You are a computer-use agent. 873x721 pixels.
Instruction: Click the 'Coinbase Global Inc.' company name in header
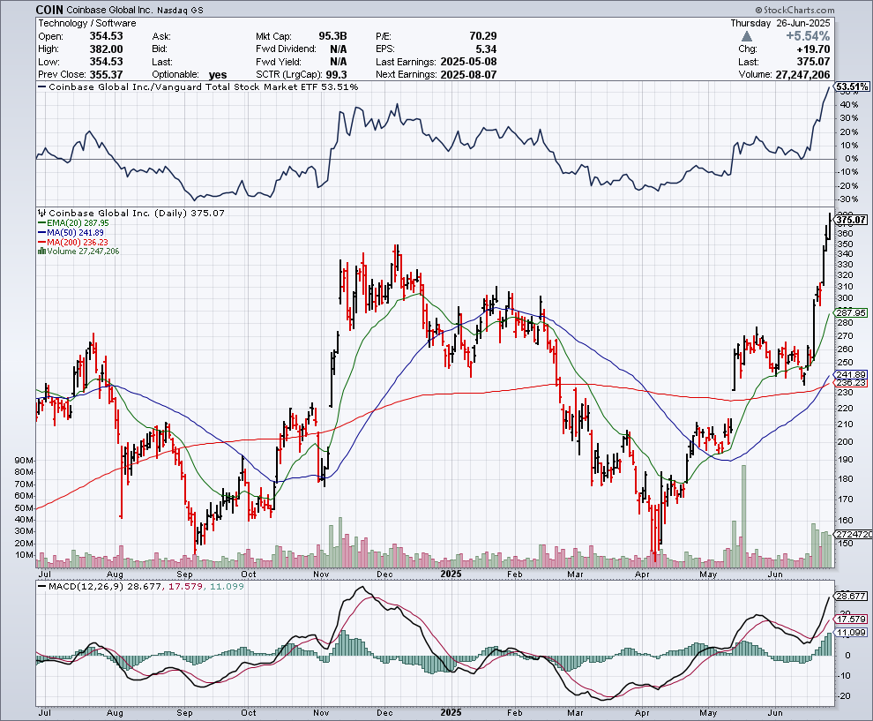(x=109, y=10)
